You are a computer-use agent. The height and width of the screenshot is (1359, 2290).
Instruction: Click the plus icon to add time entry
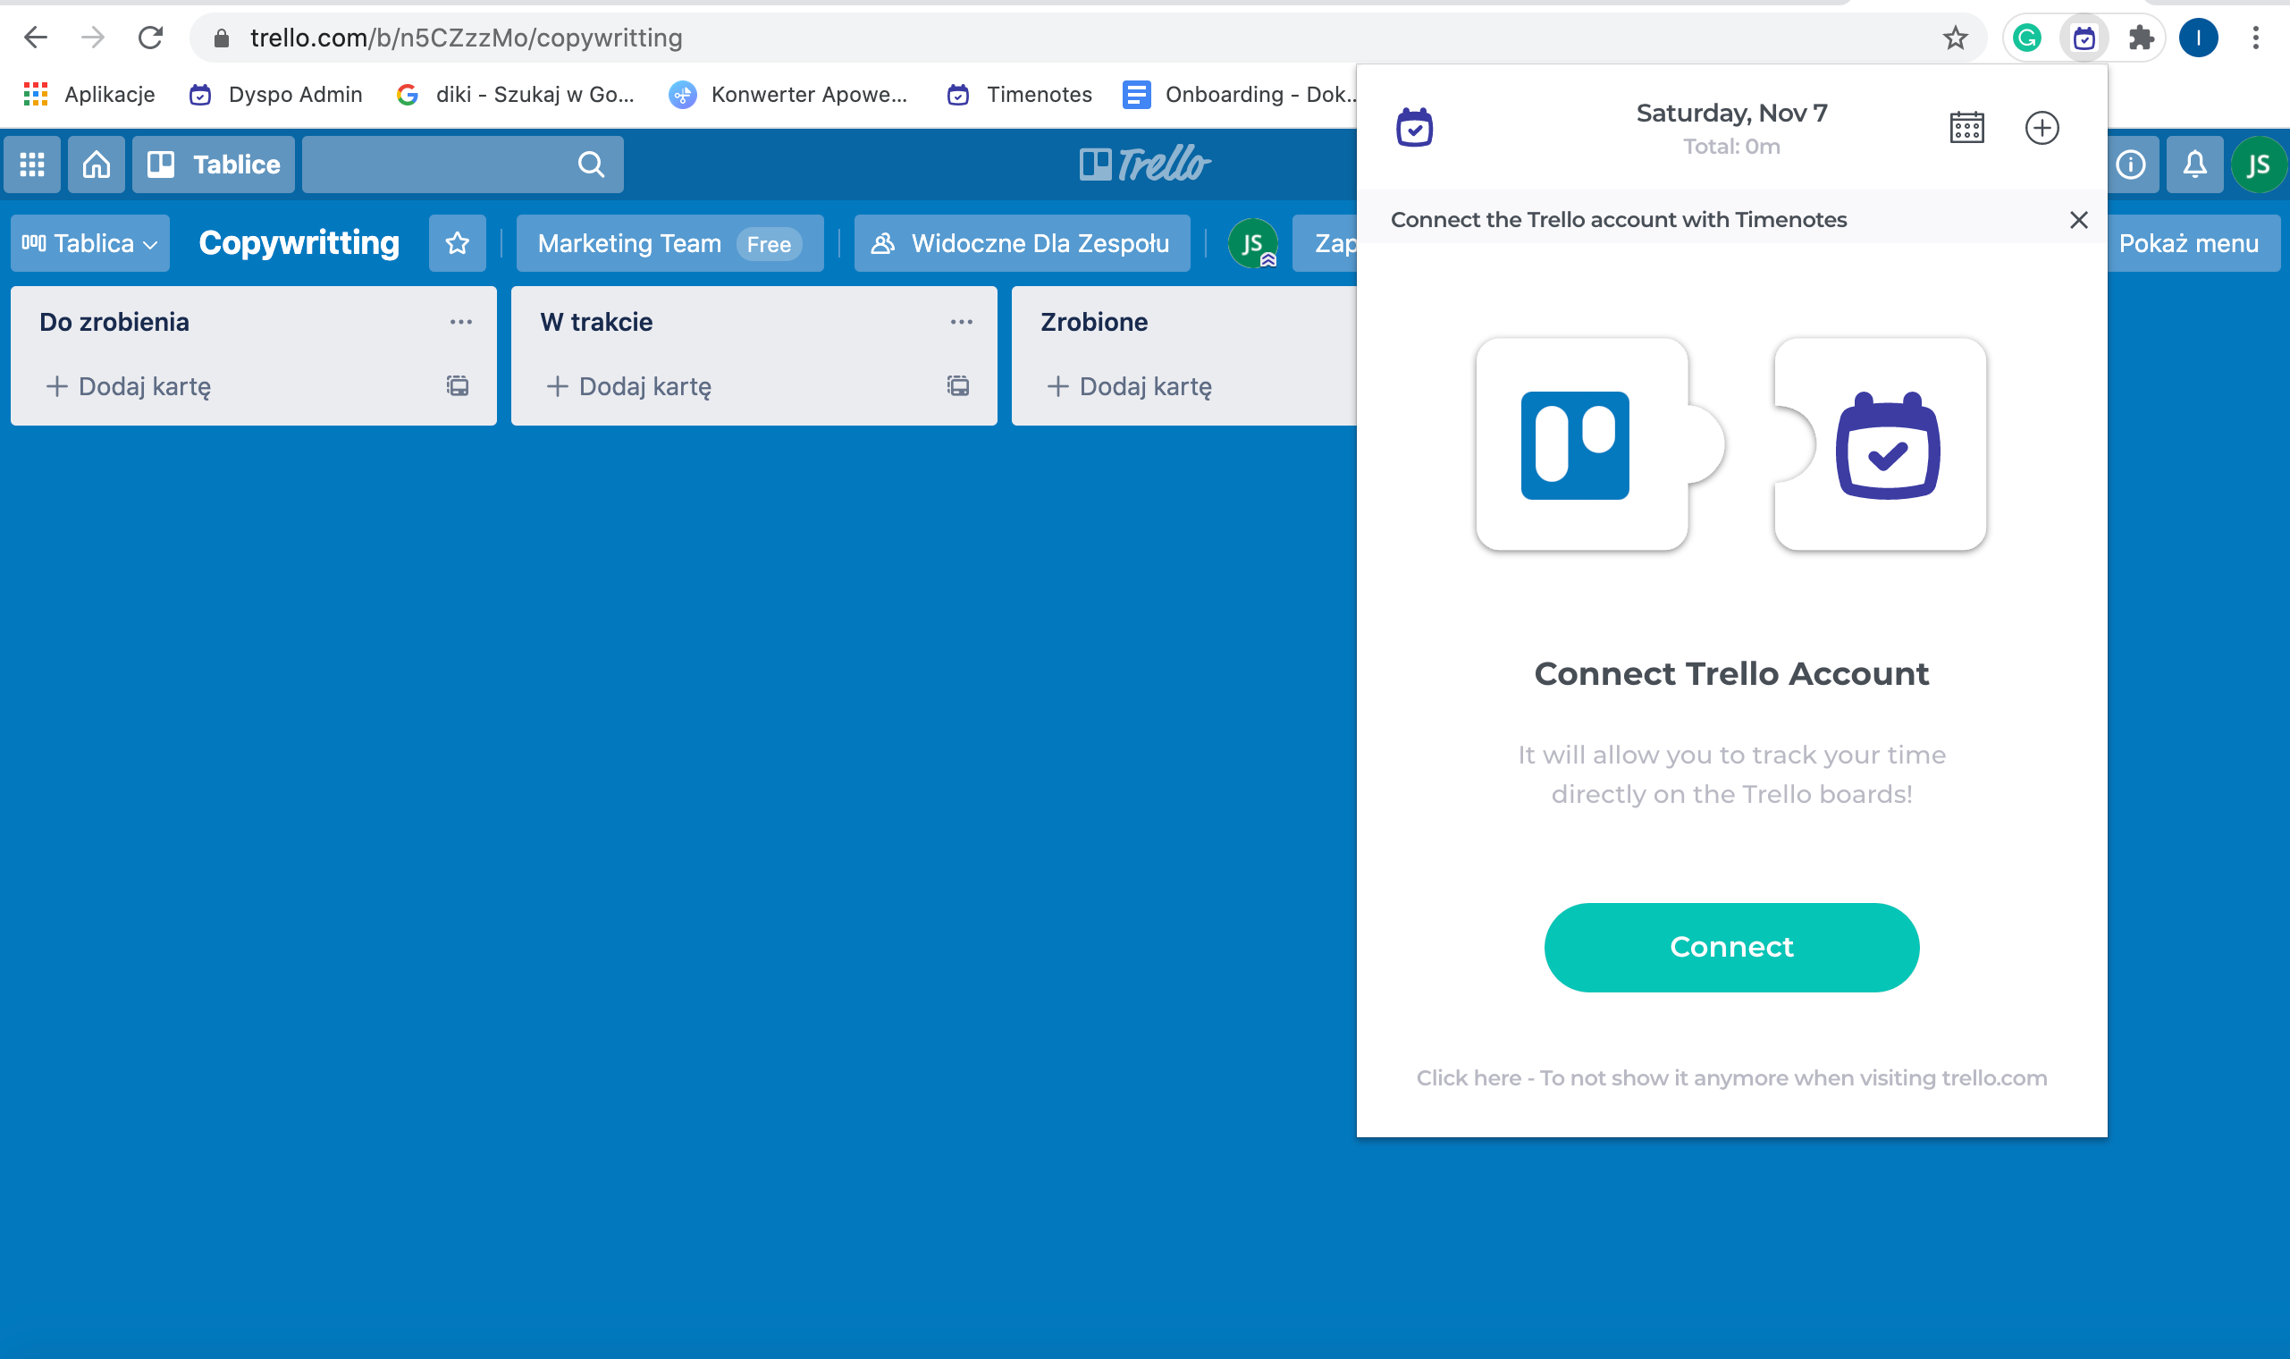(2041, 127)
